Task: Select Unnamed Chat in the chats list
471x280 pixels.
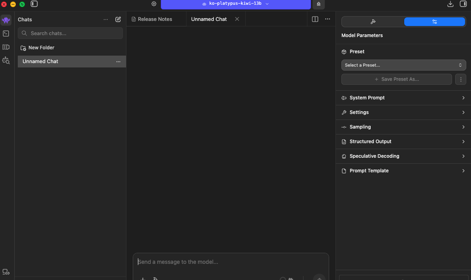Action: point(72,62)
